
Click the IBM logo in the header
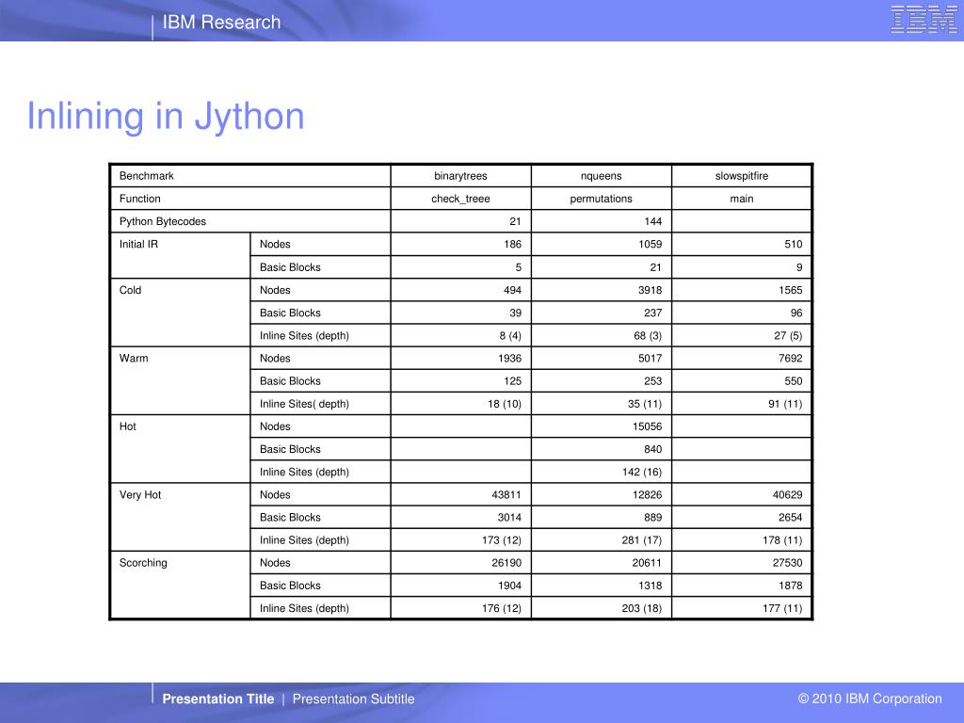click(x=923, y=21)
